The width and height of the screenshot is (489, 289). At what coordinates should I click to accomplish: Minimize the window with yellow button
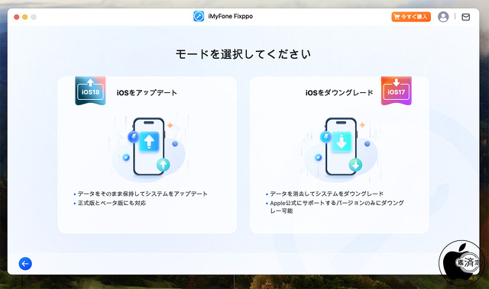coord(25,17)
